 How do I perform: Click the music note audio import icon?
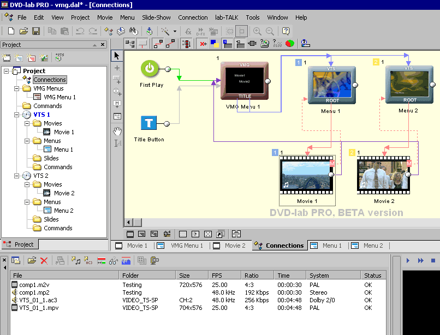pos(75,261)
